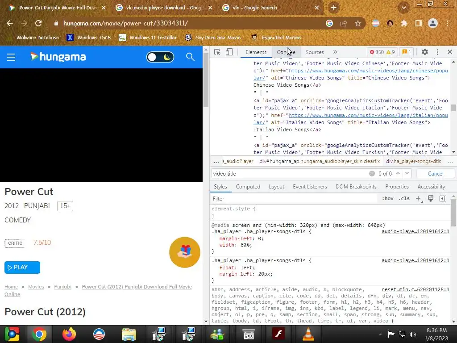
Task: Click the hungama logo
Action: pyautogui.click(x=58, y=57)
